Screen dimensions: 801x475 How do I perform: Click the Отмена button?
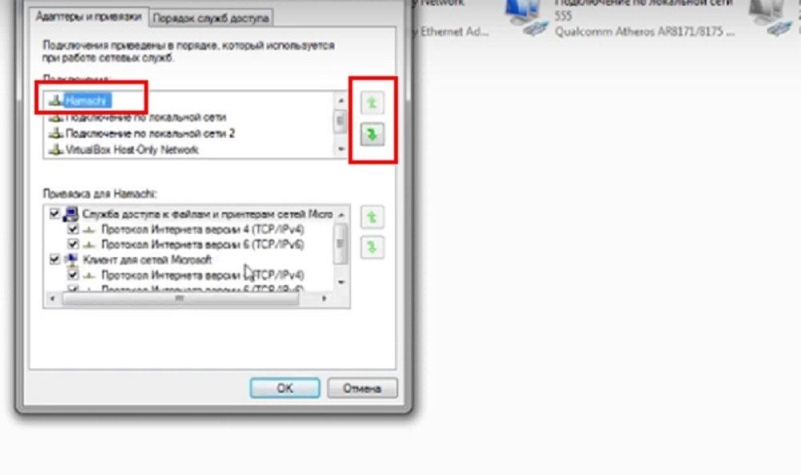(x=362, y=388)
